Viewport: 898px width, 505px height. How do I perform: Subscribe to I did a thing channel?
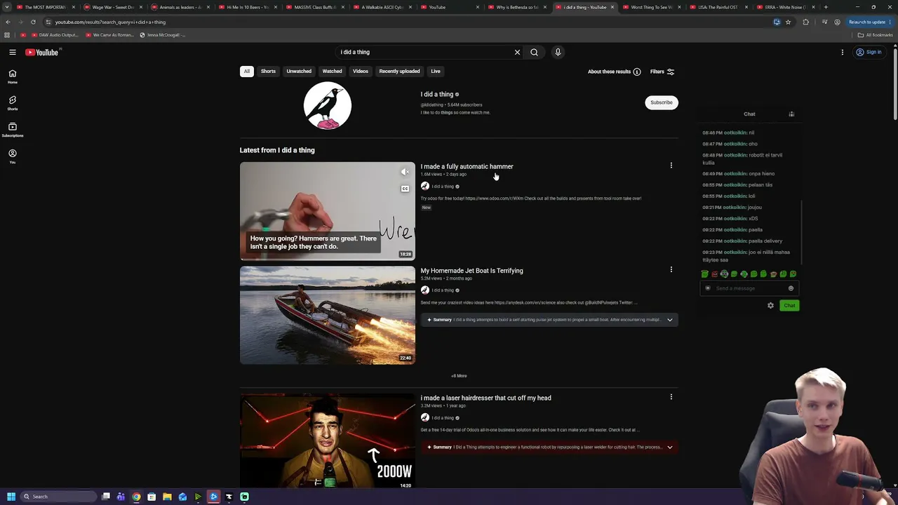click(661, 102)
